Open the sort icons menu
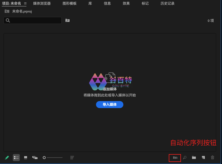Image resolution: width=222 pixels, height=164 pixels. pos(72,158)
